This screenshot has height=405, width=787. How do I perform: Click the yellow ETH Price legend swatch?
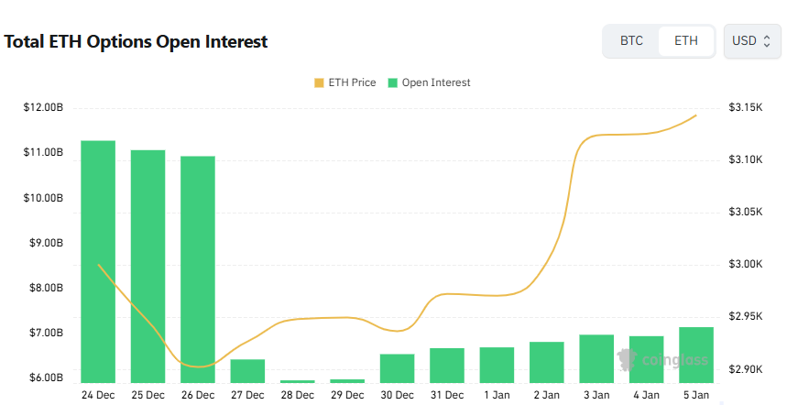[319, 82]
